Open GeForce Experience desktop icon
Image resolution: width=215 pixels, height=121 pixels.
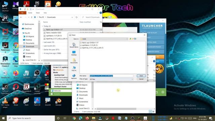[5, 89]
